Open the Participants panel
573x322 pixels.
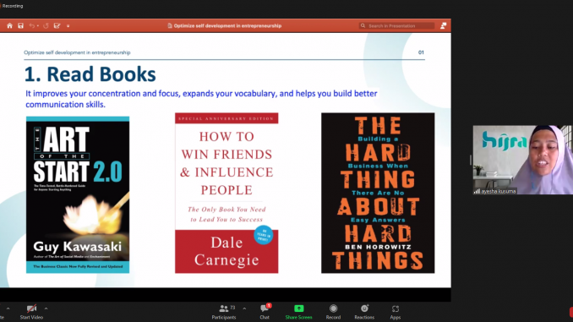click(224, 312)
